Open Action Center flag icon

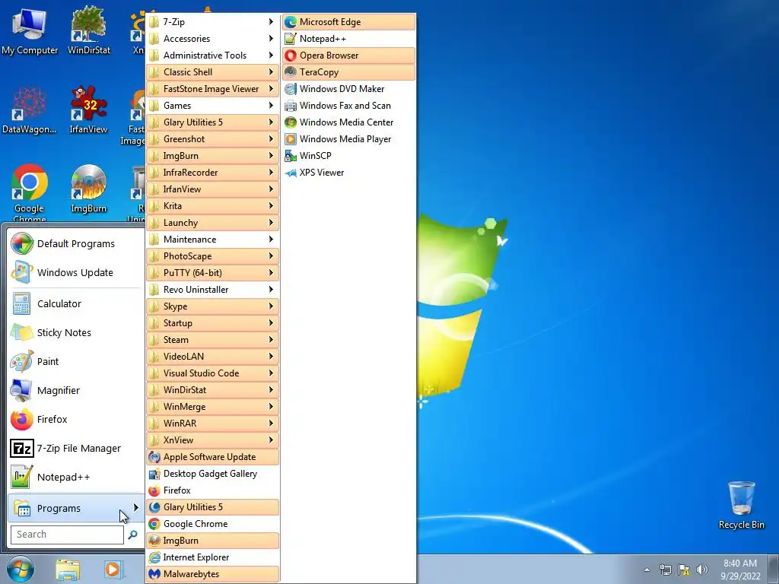point(684,570)
